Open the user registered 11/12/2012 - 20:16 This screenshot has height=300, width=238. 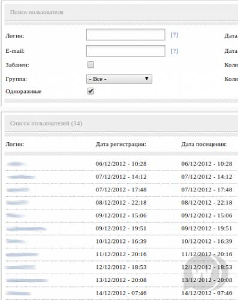point(22,254)
